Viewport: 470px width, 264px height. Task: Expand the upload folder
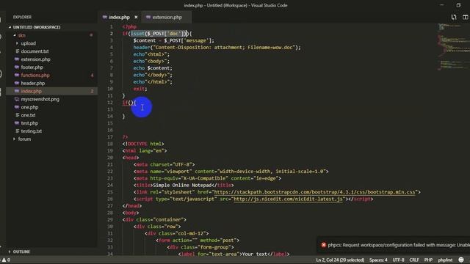[17, 43]
